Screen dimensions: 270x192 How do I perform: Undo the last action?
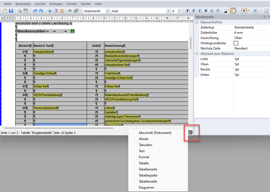(x=35, y=11)
